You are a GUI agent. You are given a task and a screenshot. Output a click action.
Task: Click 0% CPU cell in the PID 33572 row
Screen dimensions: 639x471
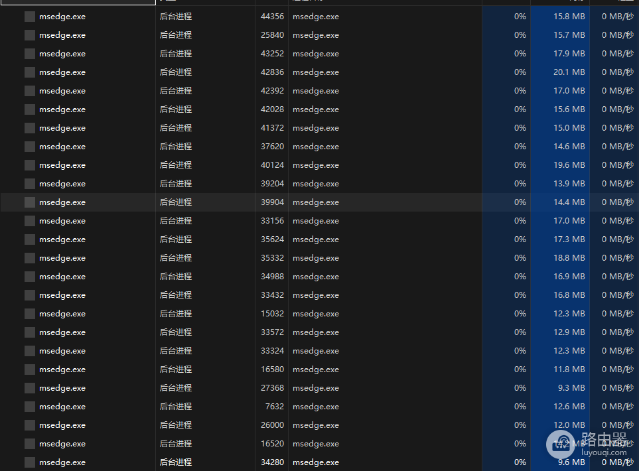tap(520, 332)
